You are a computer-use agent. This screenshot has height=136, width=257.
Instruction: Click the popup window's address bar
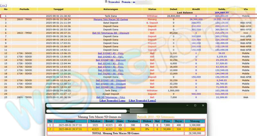(x=87, y=111)
